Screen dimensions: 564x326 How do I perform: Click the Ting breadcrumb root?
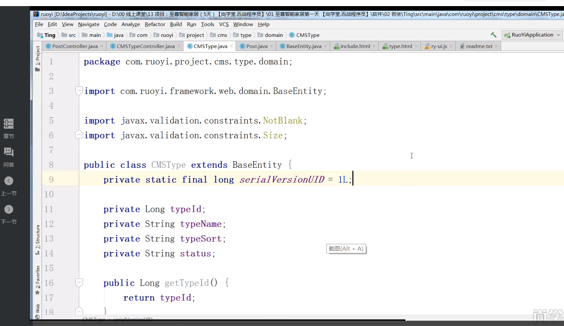tap(46, 35)
